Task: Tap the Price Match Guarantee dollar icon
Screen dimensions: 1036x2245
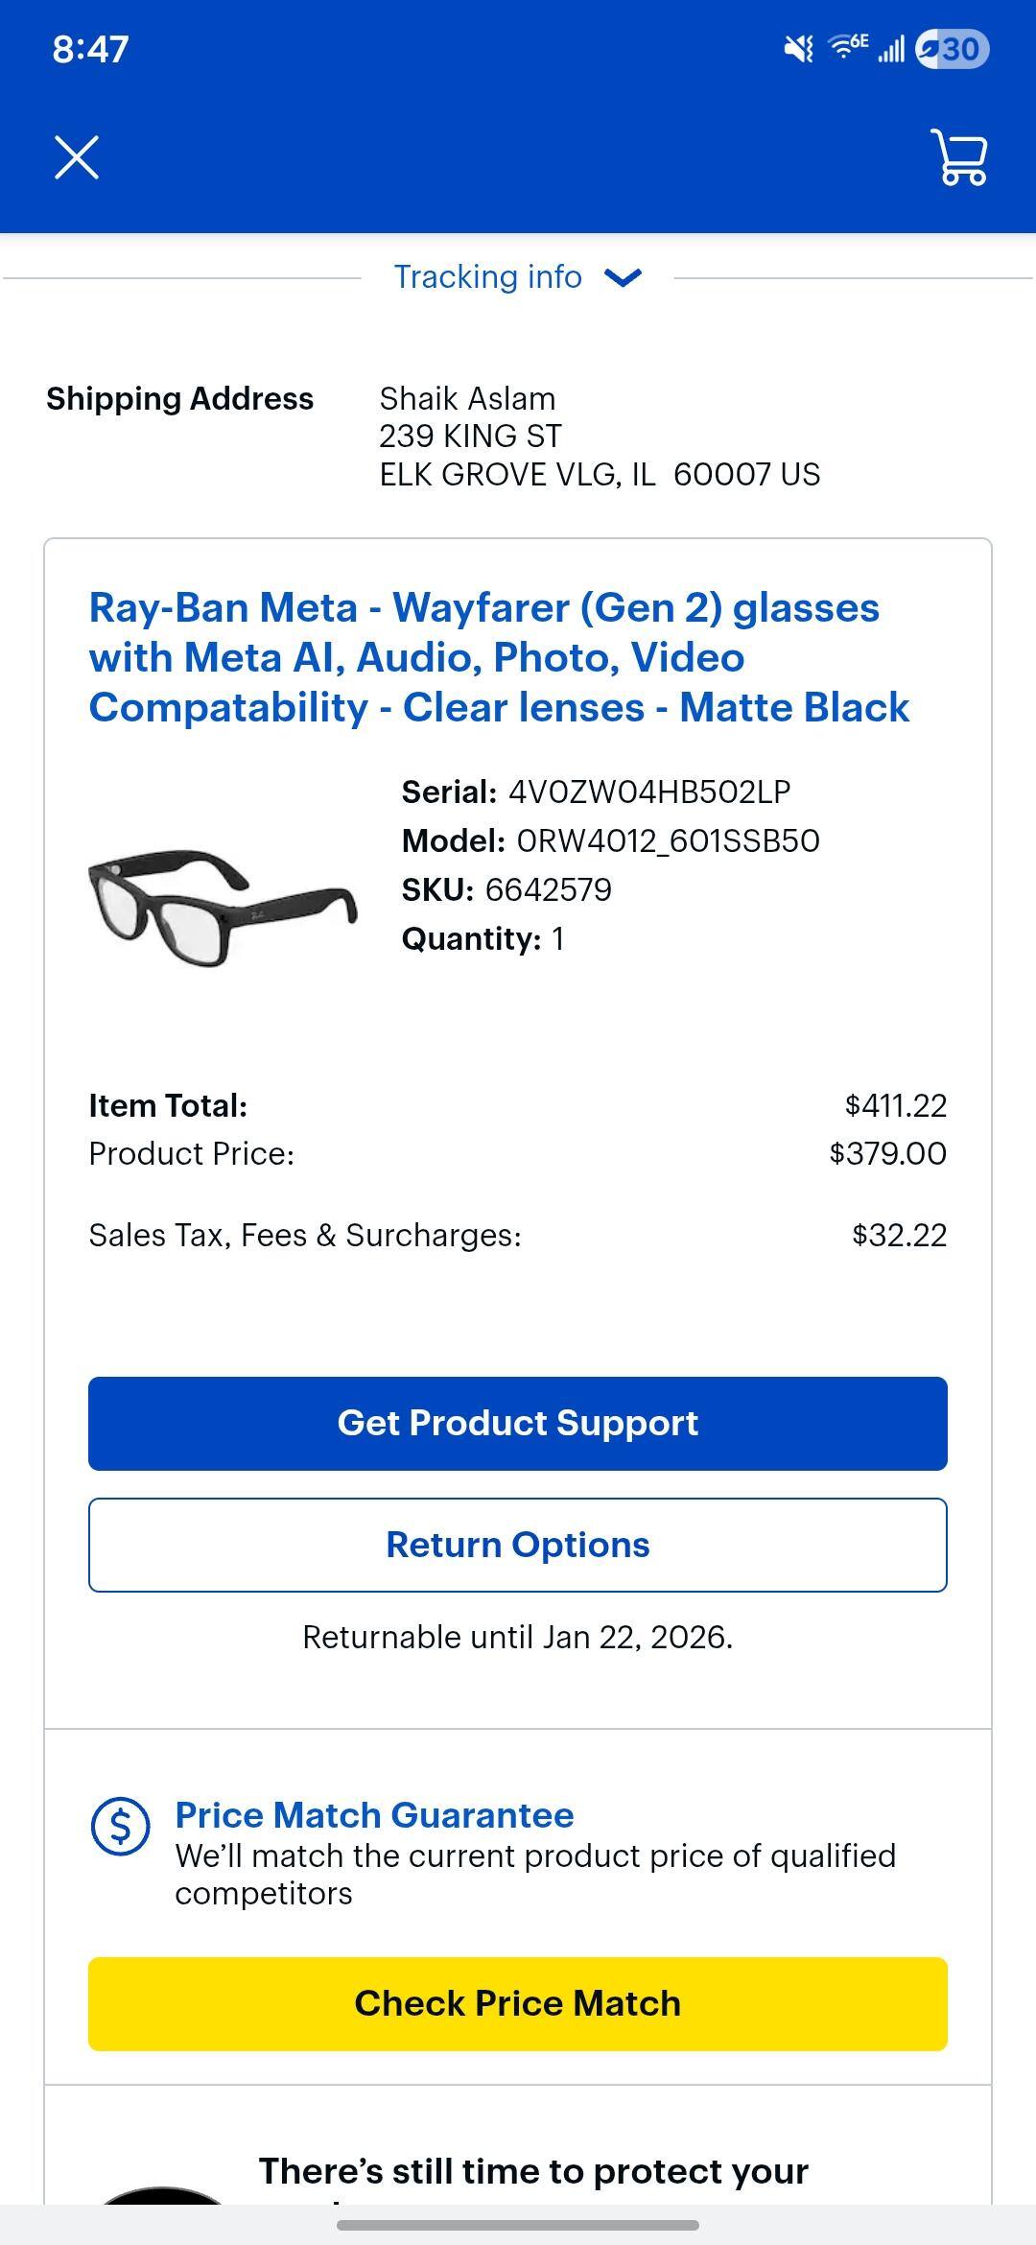Action: [120, 1826]
